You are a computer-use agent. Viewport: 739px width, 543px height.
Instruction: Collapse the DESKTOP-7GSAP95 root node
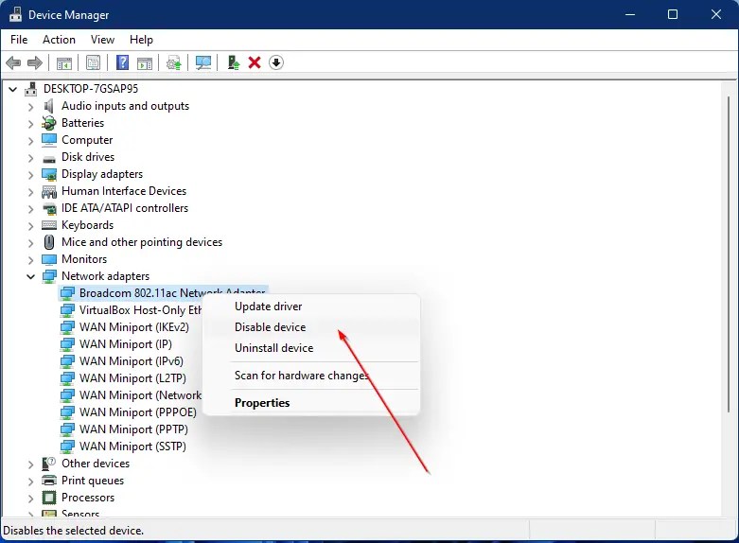pos(12,89)
